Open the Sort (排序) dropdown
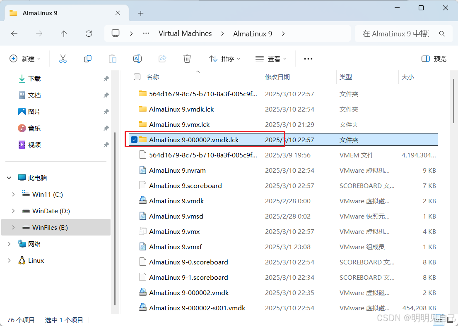The image size is (458, 326). click(x=224, y=59)
